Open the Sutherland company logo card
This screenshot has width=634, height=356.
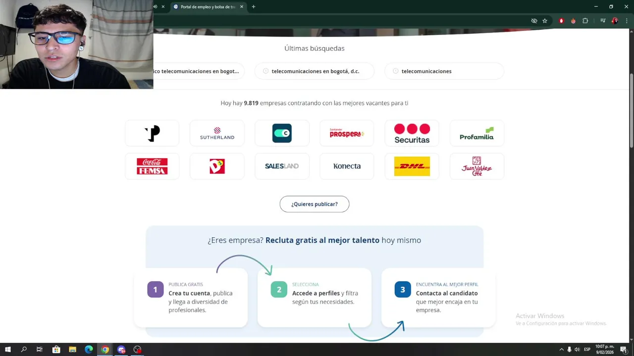coord(217,133)
